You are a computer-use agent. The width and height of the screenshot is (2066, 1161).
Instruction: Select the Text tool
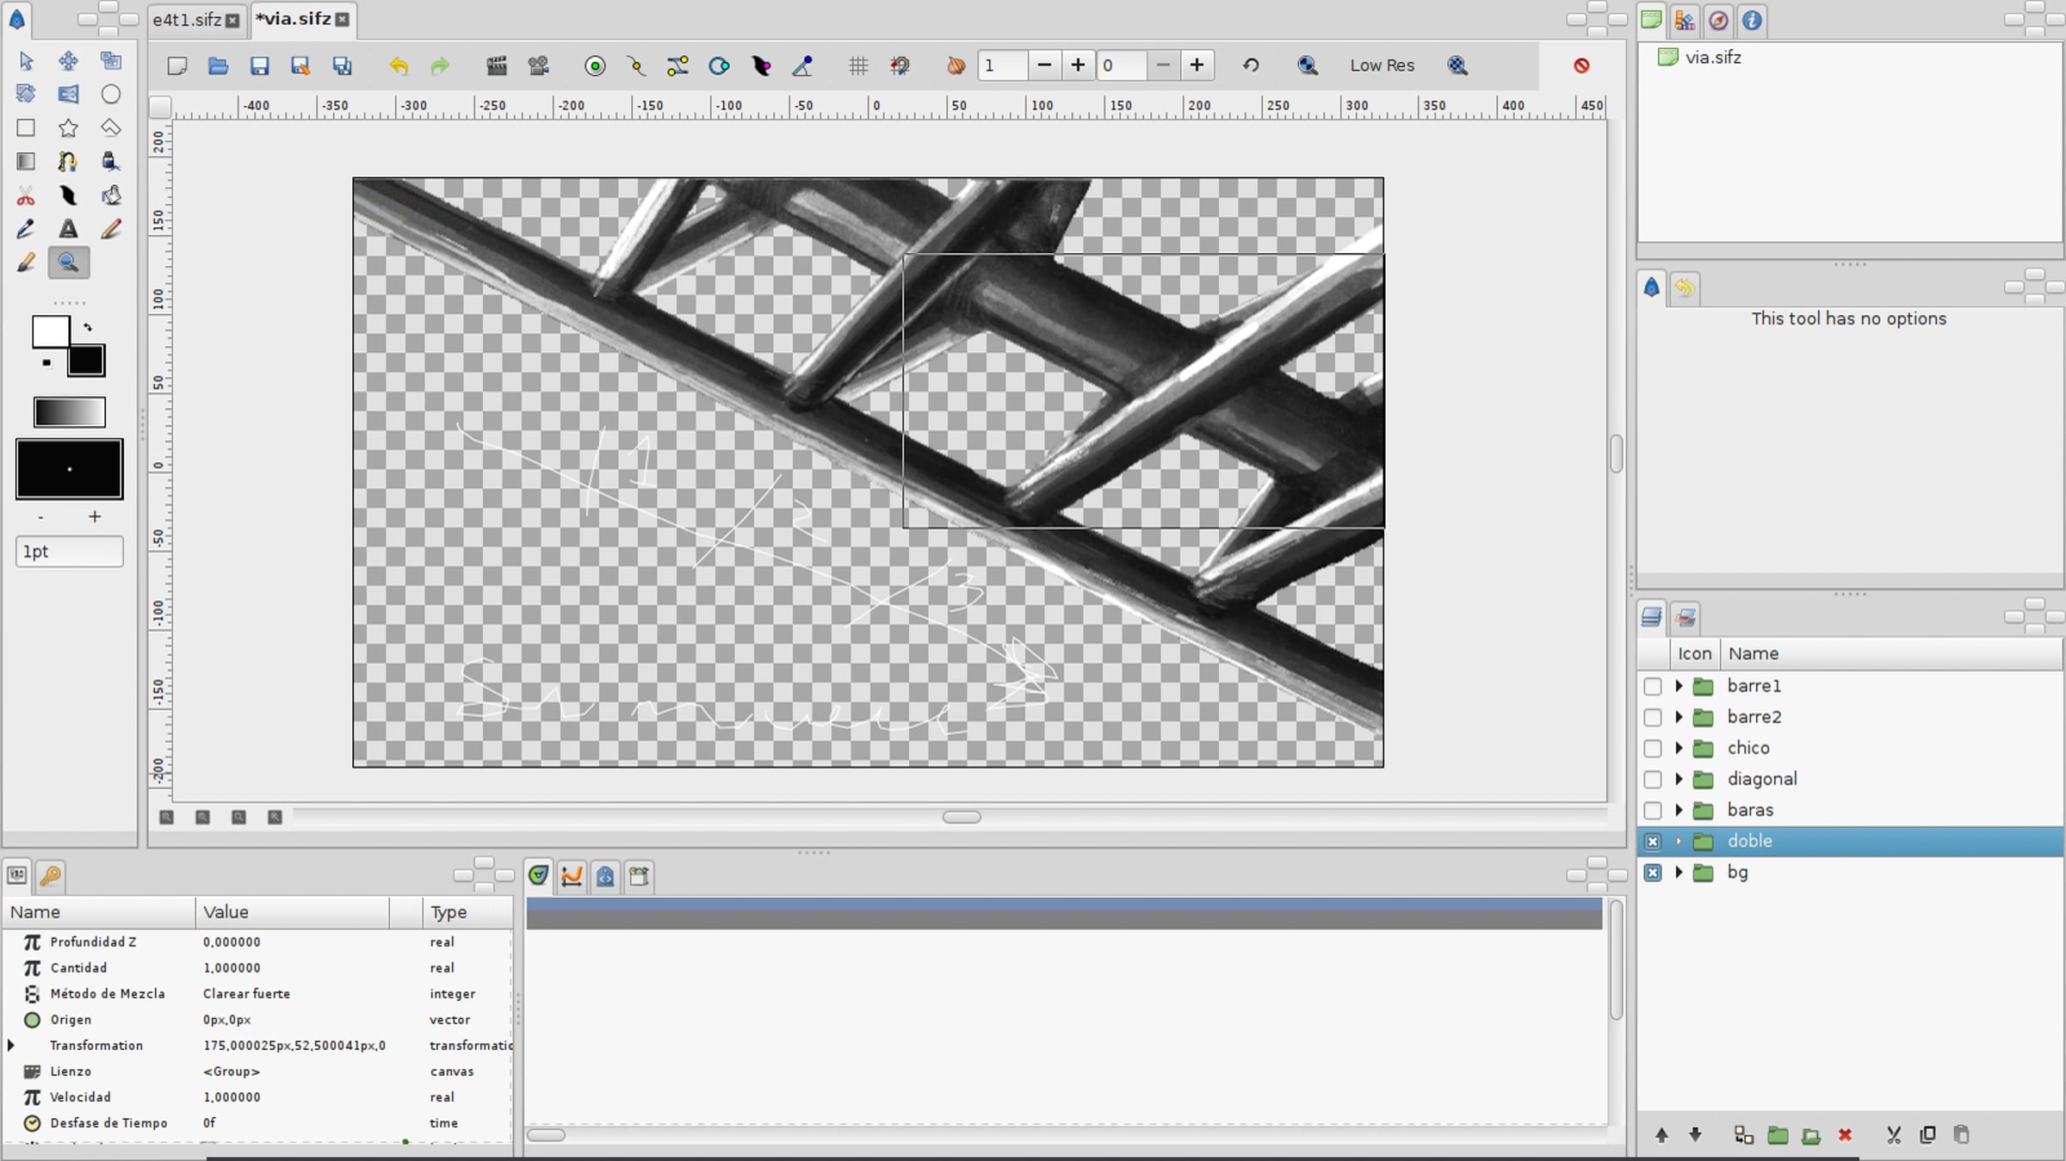[68, 229]
